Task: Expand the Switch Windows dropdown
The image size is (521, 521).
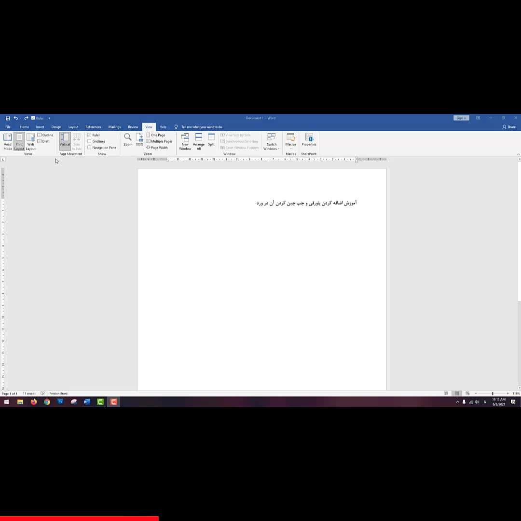Action: pos(272,146)
